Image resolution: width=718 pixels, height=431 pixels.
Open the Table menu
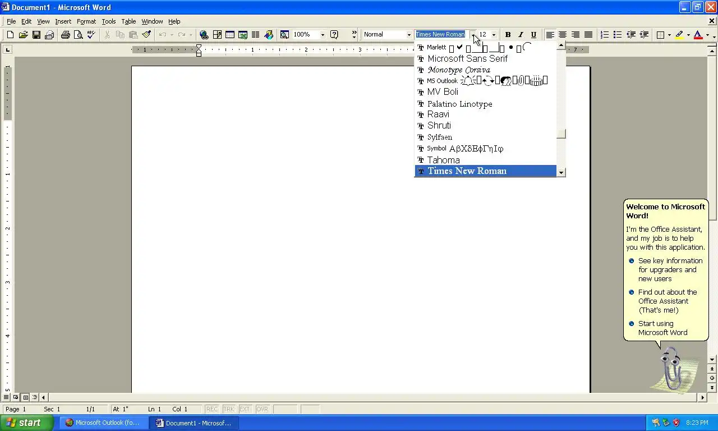[128, 21]
